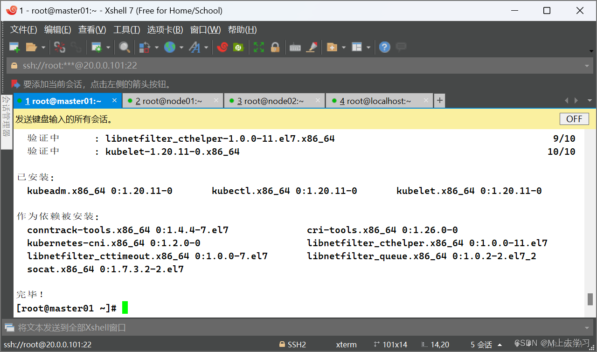Expand the Open Session folder dropdown arrow
This screenshot has height=352, width=597.
tap(43, 47)
